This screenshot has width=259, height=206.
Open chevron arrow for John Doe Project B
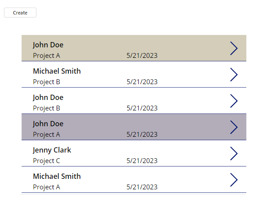pyautogui.click(x=234, y=101)
